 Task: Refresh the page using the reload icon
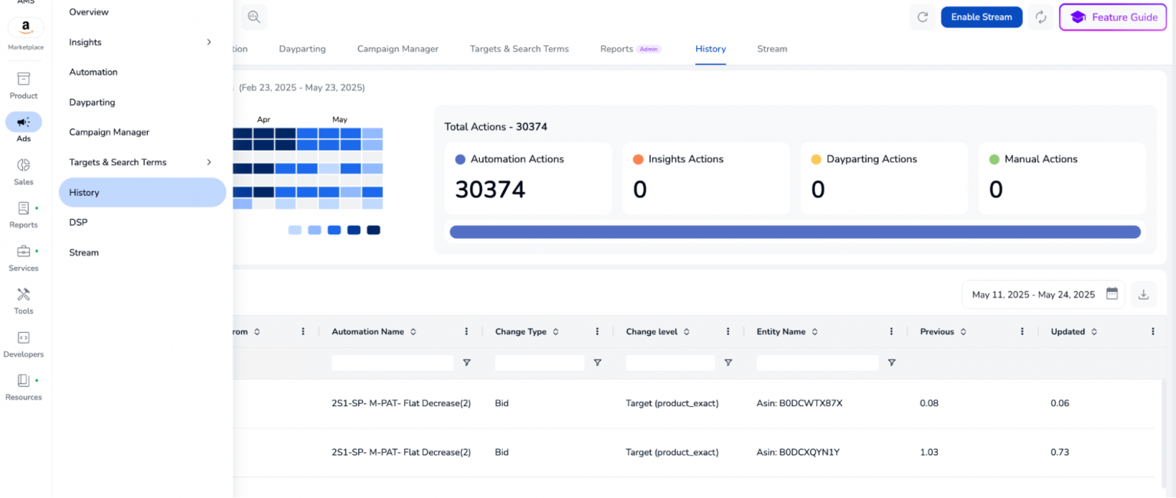click(923, 17)
